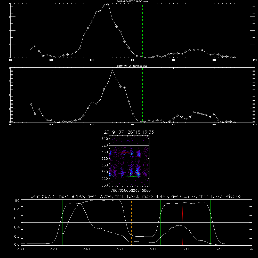258x258 pixels.
Task: Click the heatmap y-axis label 580
Action: coord(104,158)
